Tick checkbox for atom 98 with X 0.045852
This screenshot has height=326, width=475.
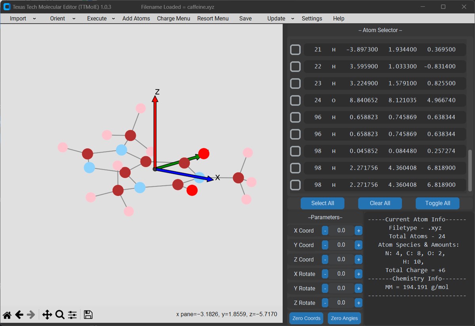point(295,151)
